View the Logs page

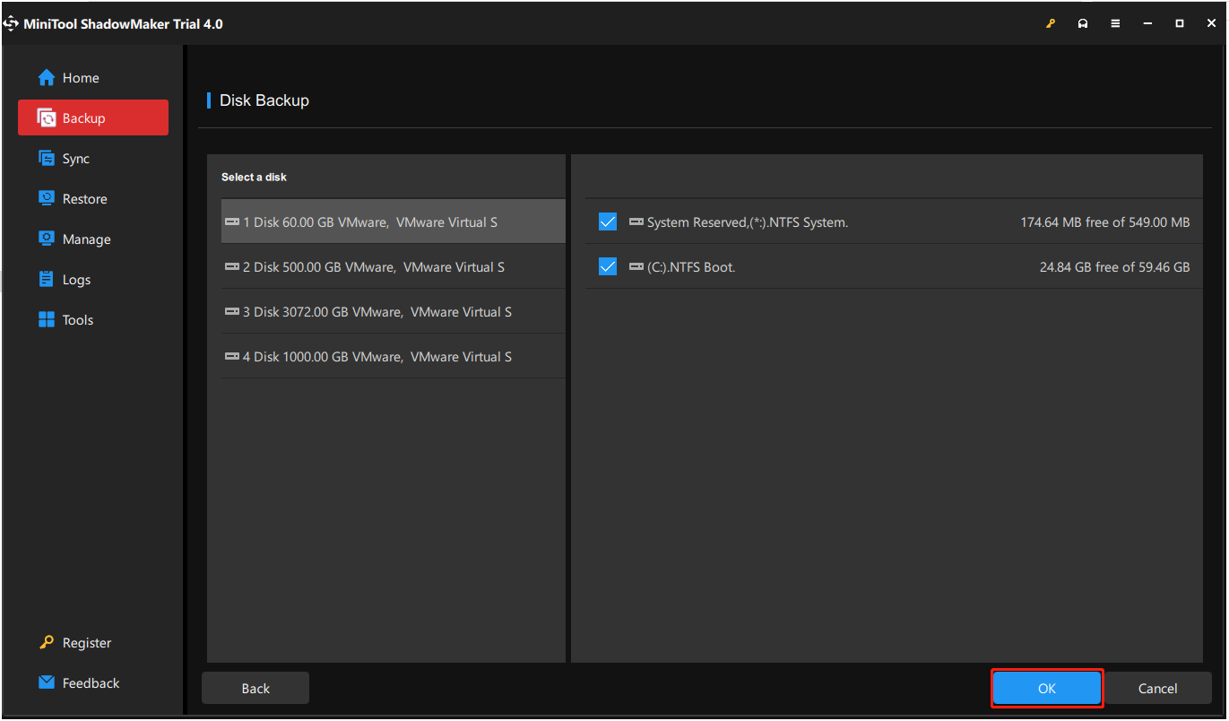pyautogui.click(x=93, y=280)
